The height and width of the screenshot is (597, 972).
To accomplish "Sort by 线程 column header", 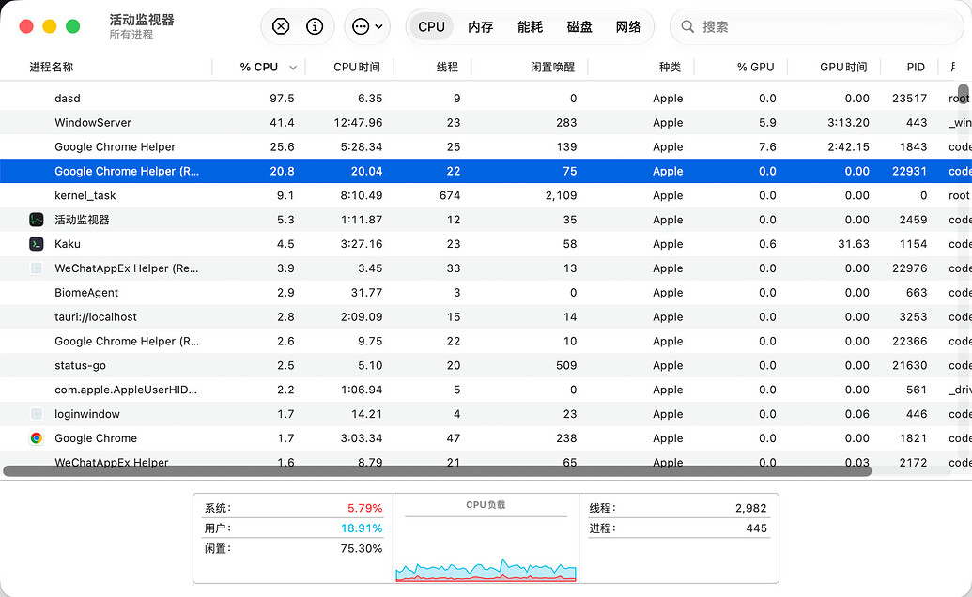I will click(x=447, y=67).
